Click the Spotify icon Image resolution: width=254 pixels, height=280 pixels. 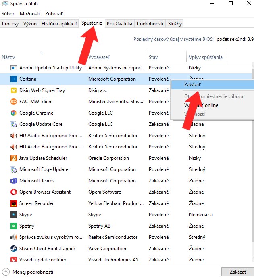pos(14,226)
